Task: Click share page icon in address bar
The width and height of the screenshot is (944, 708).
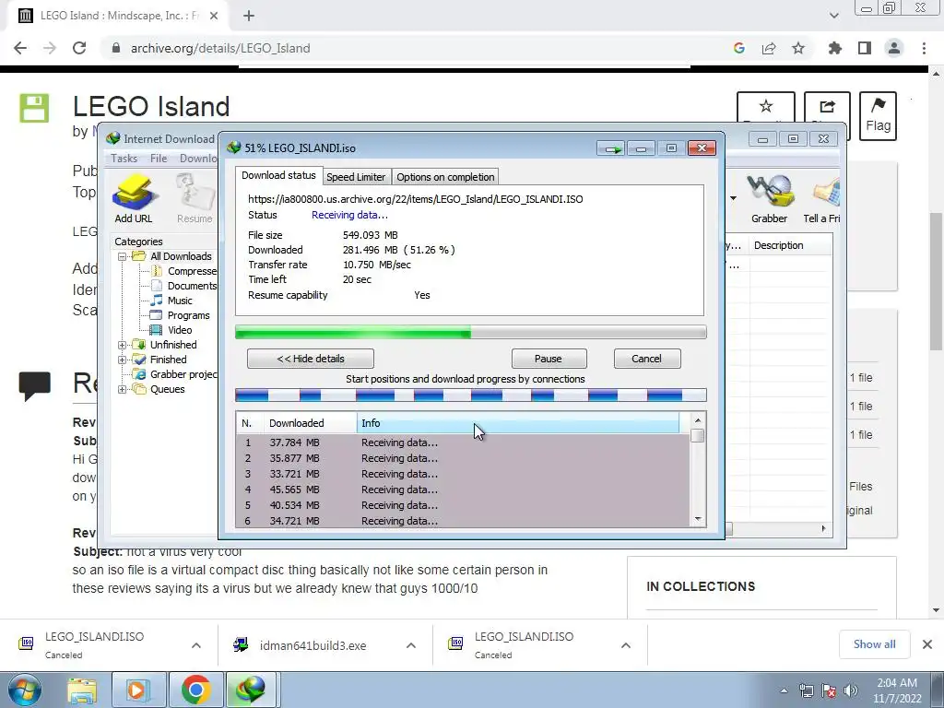Action: coord(769,48)
